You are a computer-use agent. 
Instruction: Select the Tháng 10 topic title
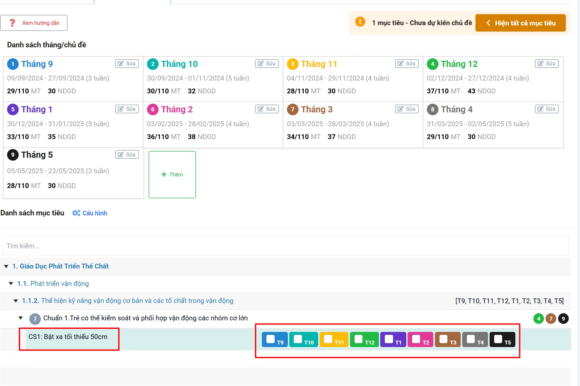tap(179, 64)
